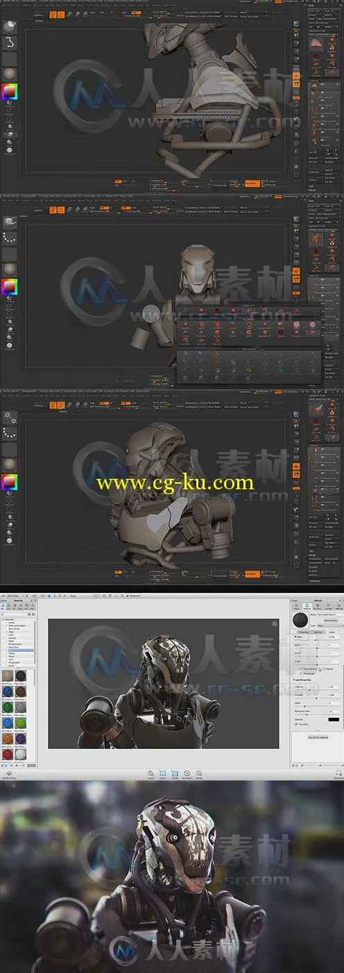Click BPR render icon in top ZBrush shelf
Screen dimensions: 344x973
(296, 23)
